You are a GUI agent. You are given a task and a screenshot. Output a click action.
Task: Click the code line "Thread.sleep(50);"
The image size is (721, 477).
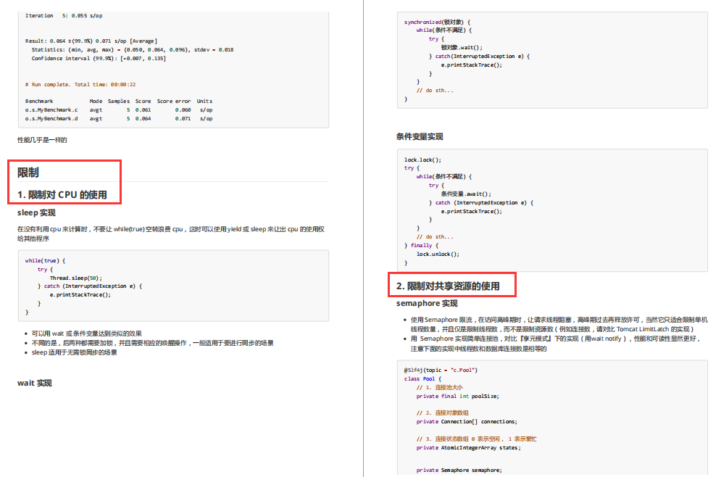pyautogui.click(x=76, y=278)
